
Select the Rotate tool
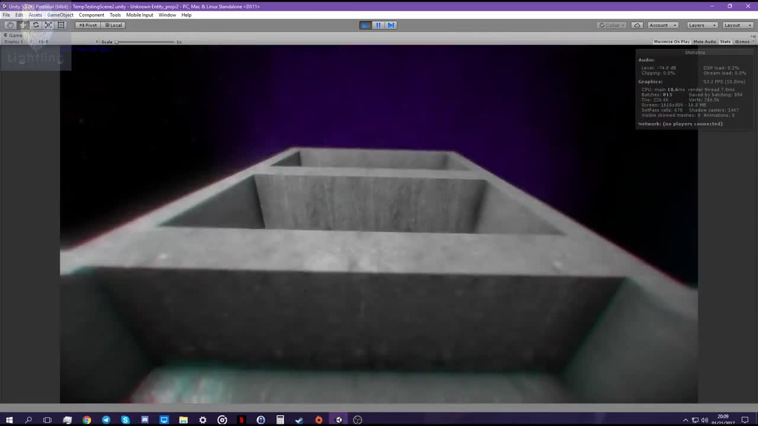pos(35,25)
